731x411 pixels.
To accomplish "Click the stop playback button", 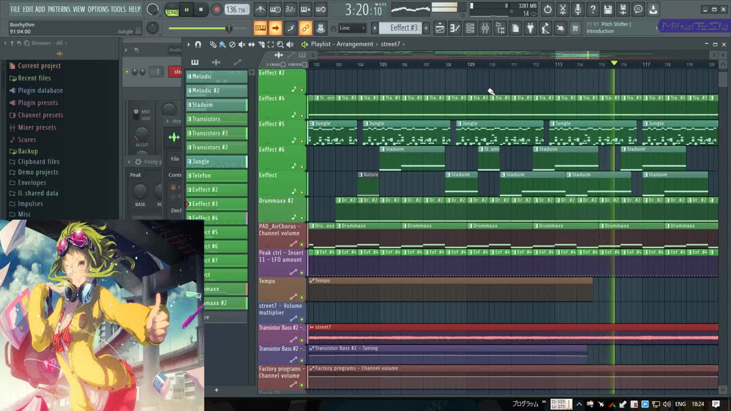I will 200,10.
